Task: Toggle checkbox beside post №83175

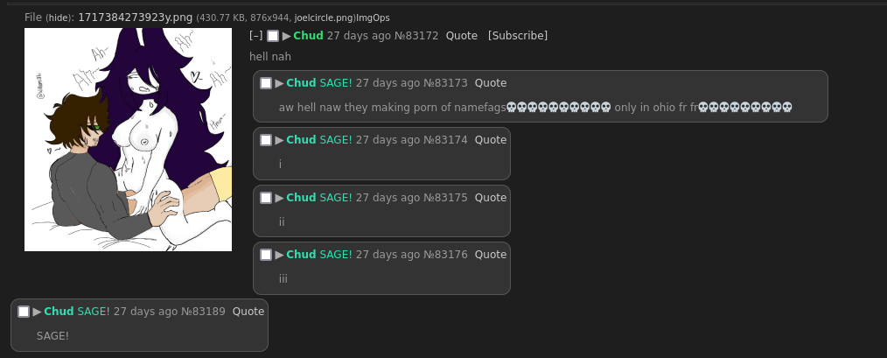Action: point(266,198)
